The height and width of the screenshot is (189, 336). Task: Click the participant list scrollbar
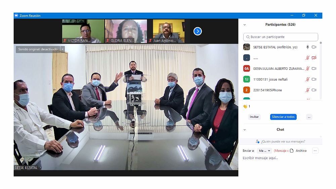(321, 67)
